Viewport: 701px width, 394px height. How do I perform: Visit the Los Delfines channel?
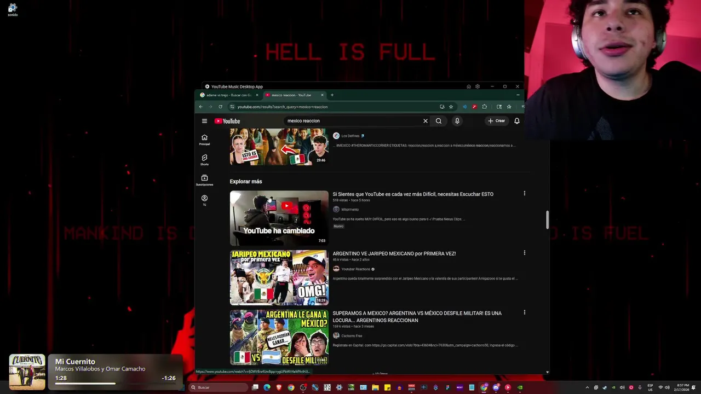click(350, 136)
